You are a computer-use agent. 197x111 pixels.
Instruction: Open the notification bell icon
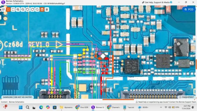[193, 107]
